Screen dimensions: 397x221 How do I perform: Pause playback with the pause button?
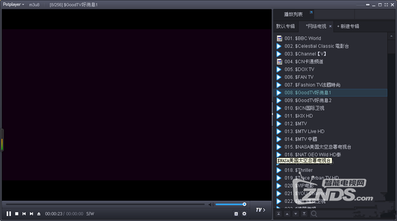[x=8, y=214]
